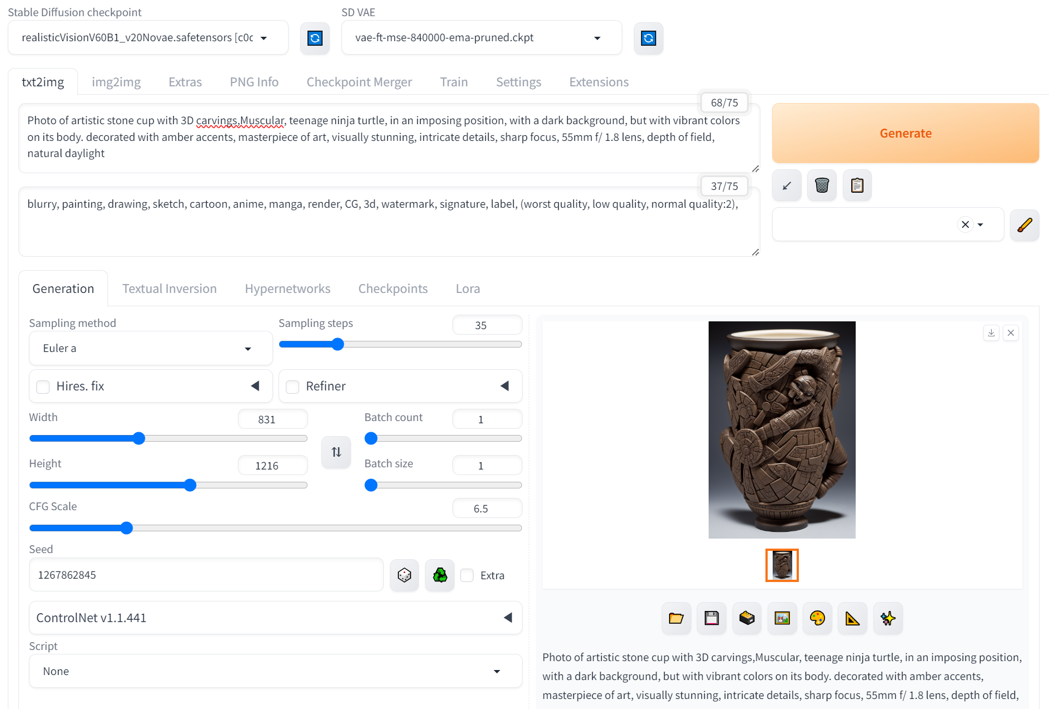Image resolution: width=1049 pixels, height=709 pixels.
Task: Open the Extras tab
Action: (185, 82)
